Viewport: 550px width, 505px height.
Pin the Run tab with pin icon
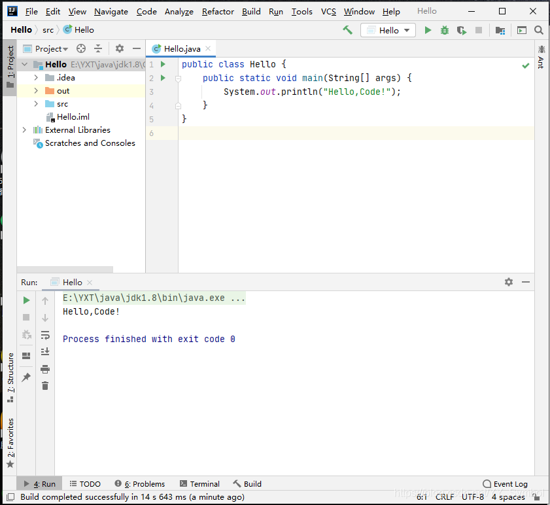click(26, 377)
